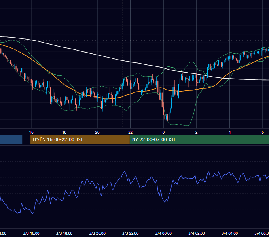This screenshot has width=269, height=237.
Task: Click the "20" hour label on price chart axis
Action: 97,132
